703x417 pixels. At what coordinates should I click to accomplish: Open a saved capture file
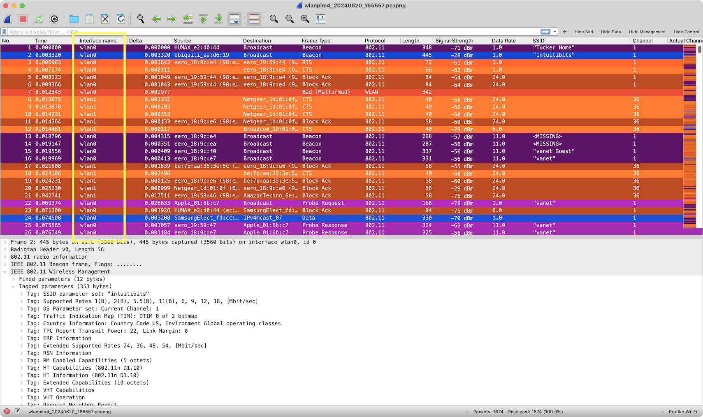pos(74,19)
